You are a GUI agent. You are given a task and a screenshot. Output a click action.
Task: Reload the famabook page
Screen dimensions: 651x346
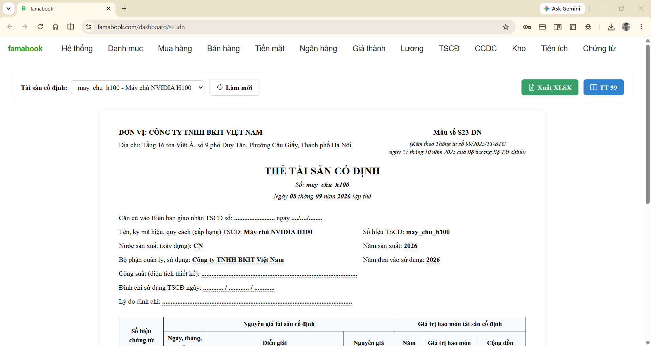click(40, 27)
